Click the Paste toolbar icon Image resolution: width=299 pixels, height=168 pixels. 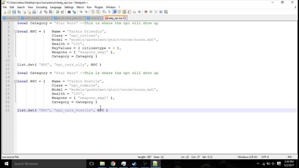(x=50, y=12)
